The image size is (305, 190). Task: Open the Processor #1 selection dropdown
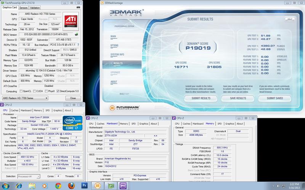pos(29,176)
